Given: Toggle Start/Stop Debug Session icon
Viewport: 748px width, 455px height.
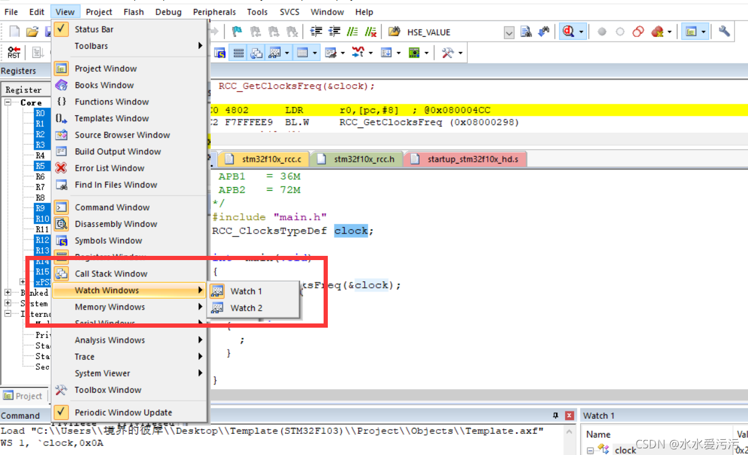Looking at the screenshot, I should click(x=568, y=32).
